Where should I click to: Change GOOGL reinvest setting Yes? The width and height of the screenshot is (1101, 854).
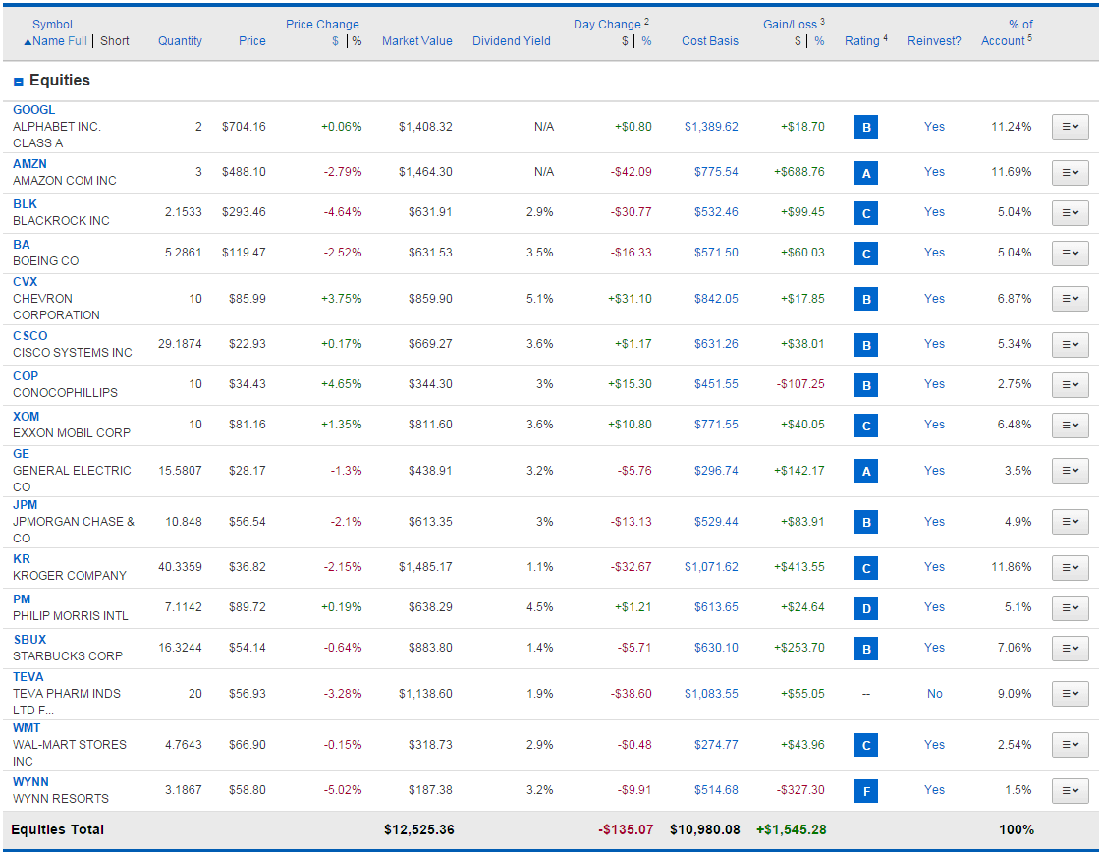click(934, 127)
